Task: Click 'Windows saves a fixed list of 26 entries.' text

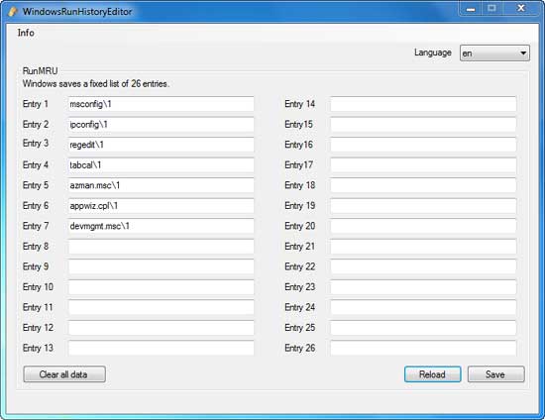Action: (x=96, y=84)
